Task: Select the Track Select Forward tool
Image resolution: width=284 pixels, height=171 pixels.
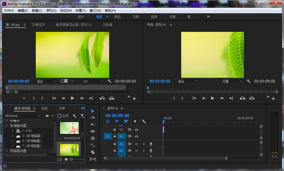Action: coord(93,117)
